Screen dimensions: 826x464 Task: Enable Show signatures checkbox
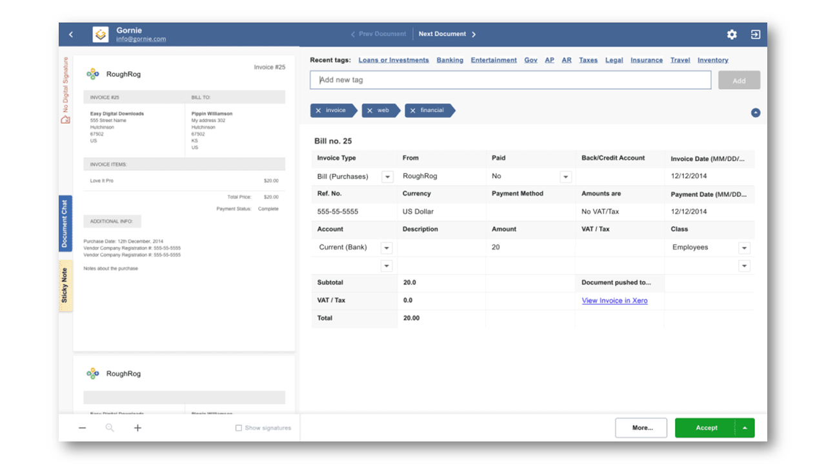239,428
